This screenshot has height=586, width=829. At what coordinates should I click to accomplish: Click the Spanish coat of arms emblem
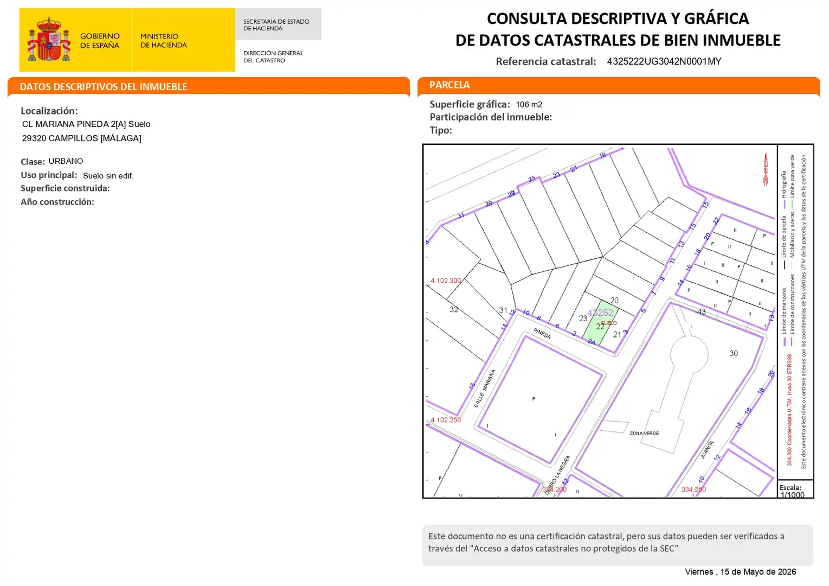click(49, 39)
